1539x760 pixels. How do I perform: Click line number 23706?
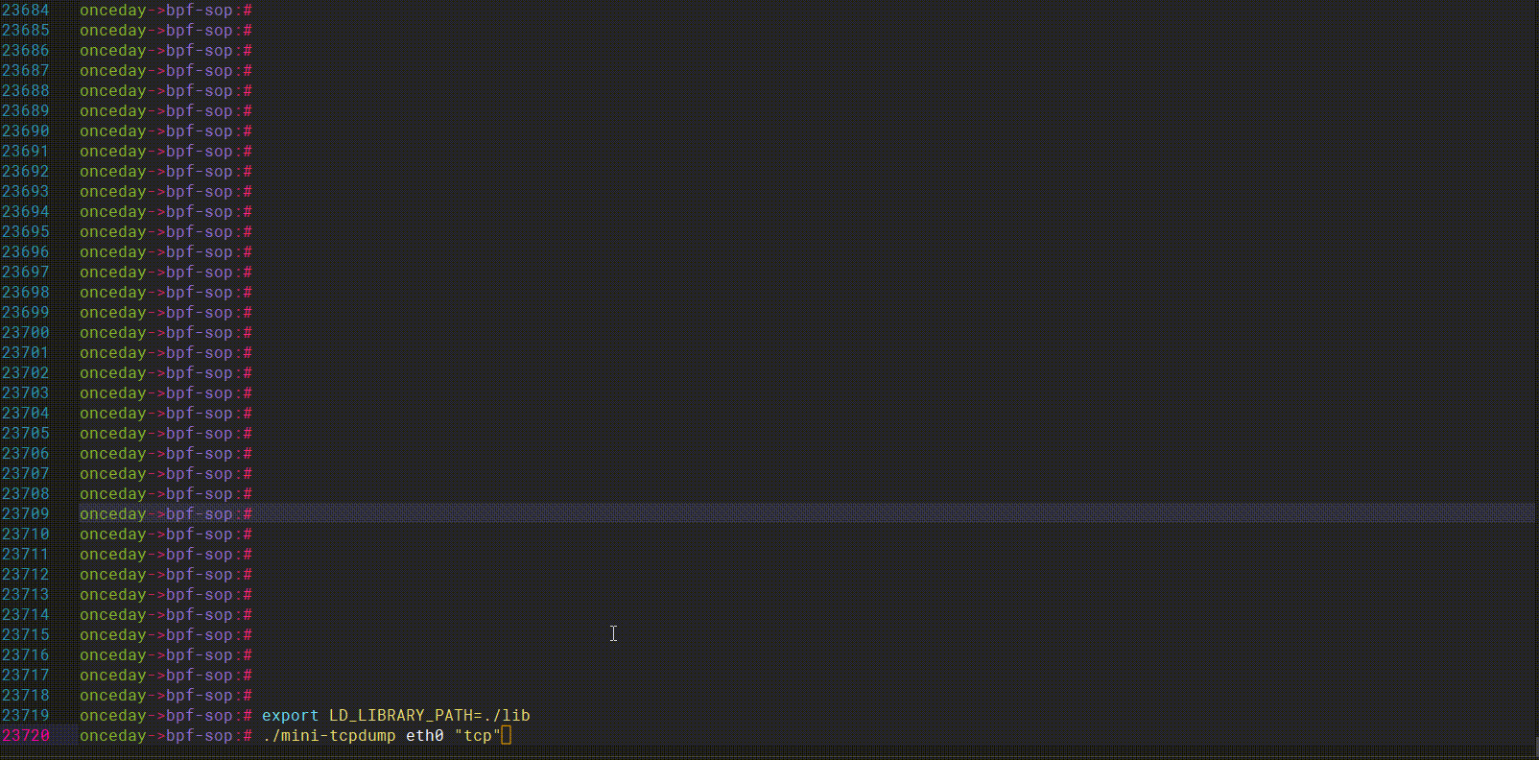click(x=26, y=454)
